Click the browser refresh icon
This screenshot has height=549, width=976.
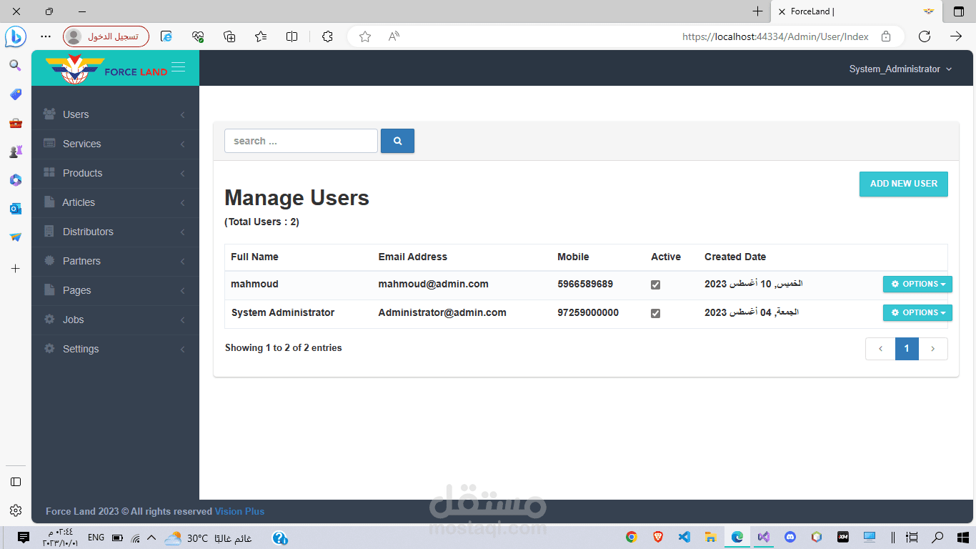click(x=925, y=36)
